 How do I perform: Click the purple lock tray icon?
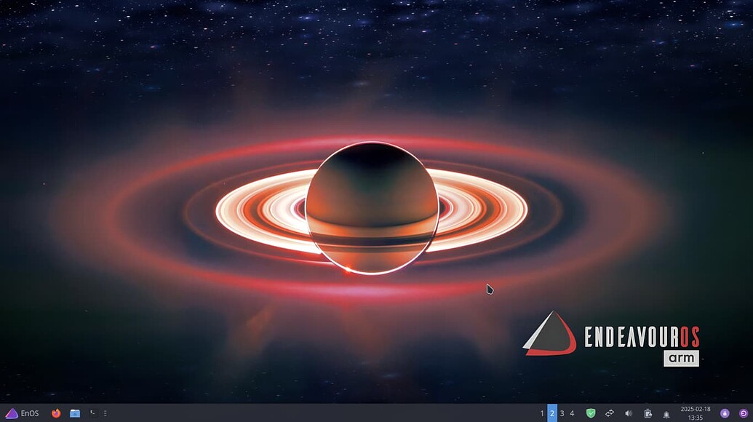pyautogui.click(x=725, y=413)
